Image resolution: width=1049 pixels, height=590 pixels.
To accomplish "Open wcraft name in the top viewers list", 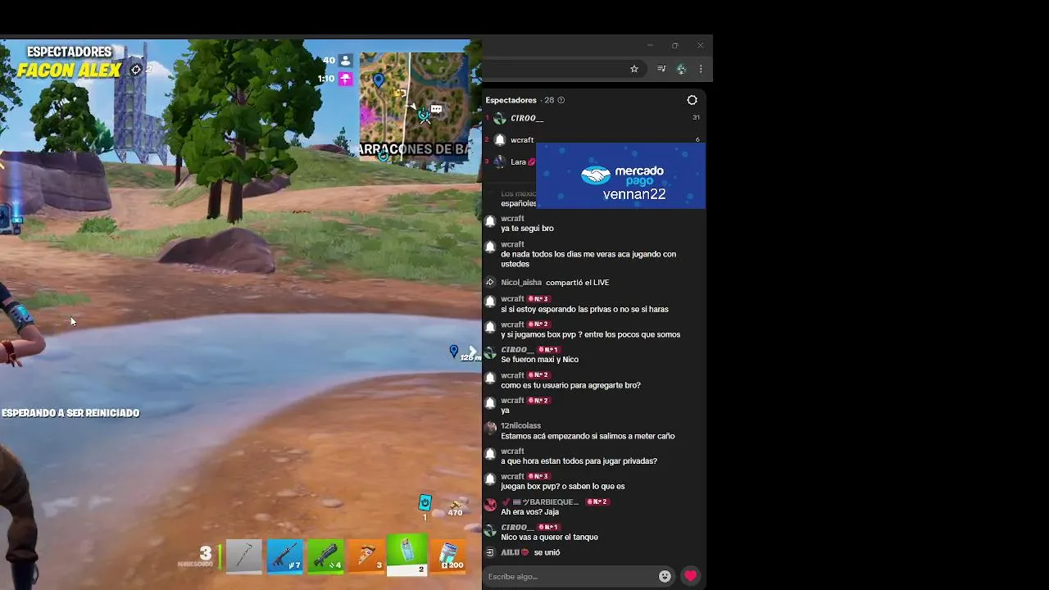I will pyautogui.click(x=522, y=140).
